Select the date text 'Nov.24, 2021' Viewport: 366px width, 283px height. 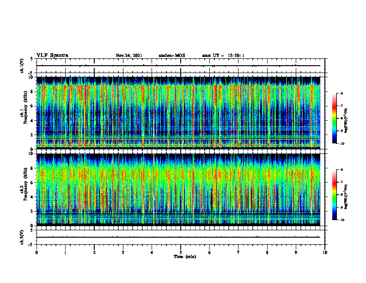tap(129, 55)
